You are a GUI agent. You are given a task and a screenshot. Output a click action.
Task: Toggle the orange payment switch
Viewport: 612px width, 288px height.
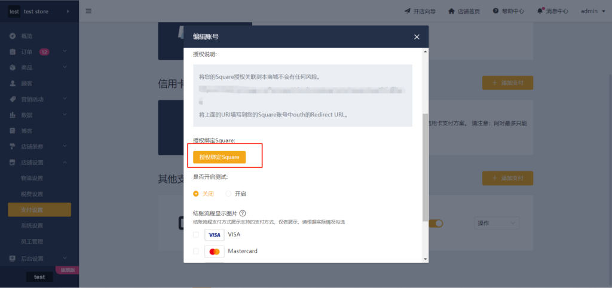[436, 223]
